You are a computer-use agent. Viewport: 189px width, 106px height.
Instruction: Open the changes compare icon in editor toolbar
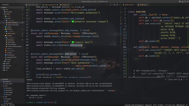point(114,5)
